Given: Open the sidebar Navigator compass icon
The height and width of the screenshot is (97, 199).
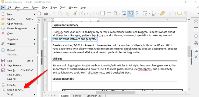Looking at the screenshot, I should [x=196, y=57].
